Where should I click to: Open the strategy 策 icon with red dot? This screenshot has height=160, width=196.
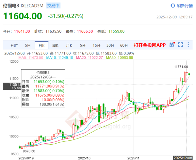[172, 45]
